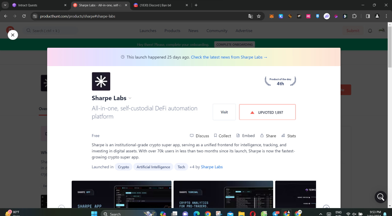Bookmark this page with star icon
The width and height of the screenshot is (392, 216).
[x=259, y=16]
